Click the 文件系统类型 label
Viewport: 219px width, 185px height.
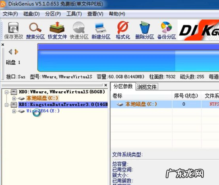pyautogui.click(x=127, y=154)
